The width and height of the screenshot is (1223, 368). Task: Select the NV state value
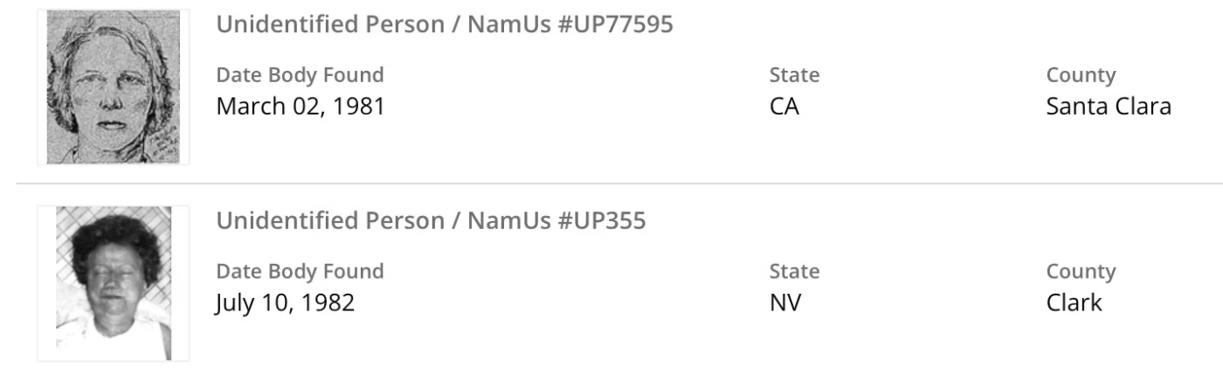pos(785,302)
